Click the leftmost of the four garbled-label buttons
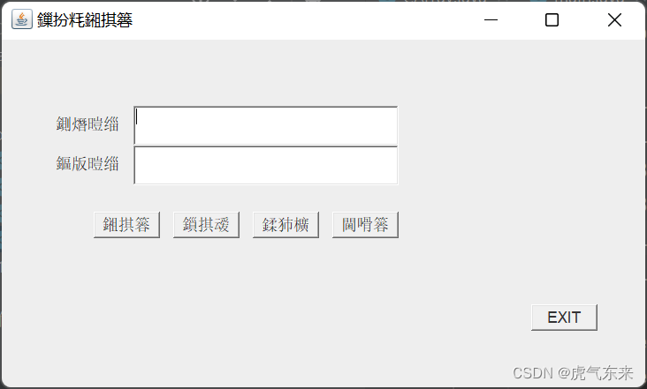Image resolution: width=647 pixels, height=389 pixels. click(126, 225)
